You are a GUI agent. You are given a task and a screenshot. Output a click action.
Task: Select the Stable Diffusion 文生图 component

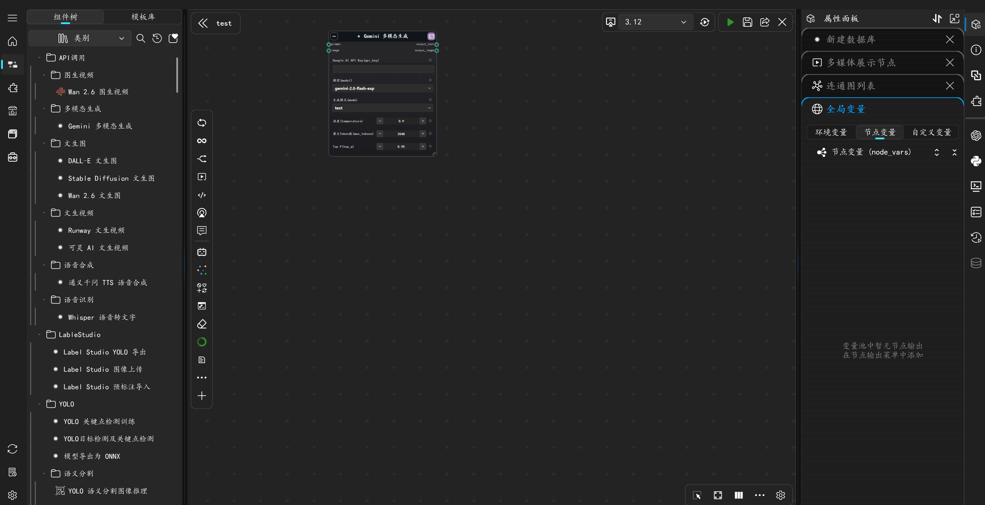point(111,178)
